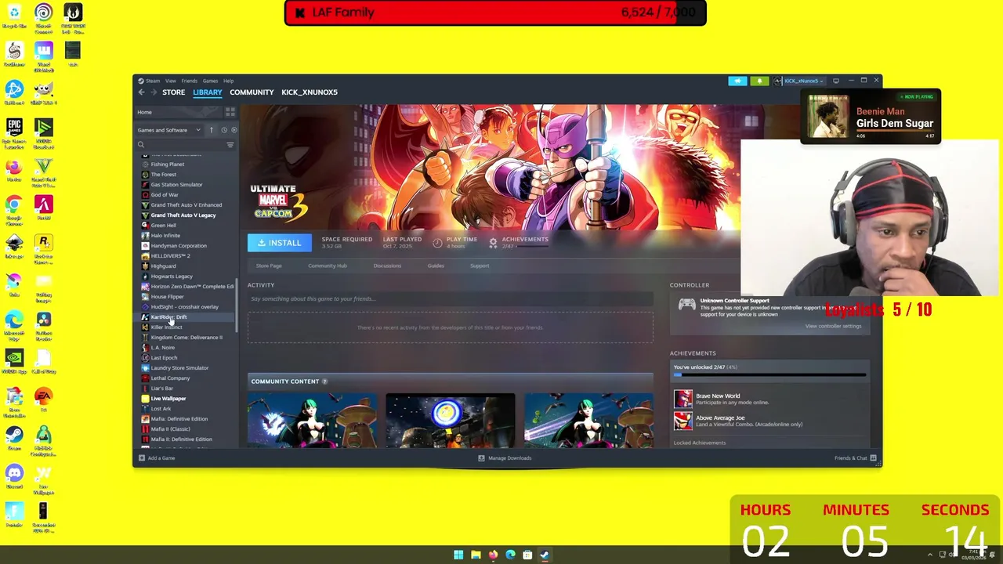
Task: Open the Steam desktop shortcut icon
Action: 14,438
